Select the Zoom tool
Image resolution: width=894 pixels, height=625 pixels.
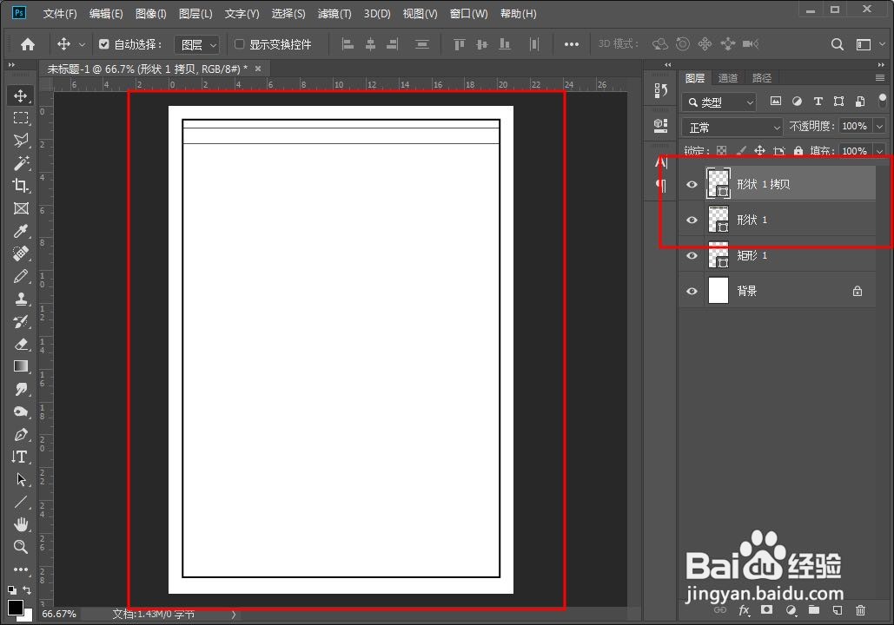point(20,547)
